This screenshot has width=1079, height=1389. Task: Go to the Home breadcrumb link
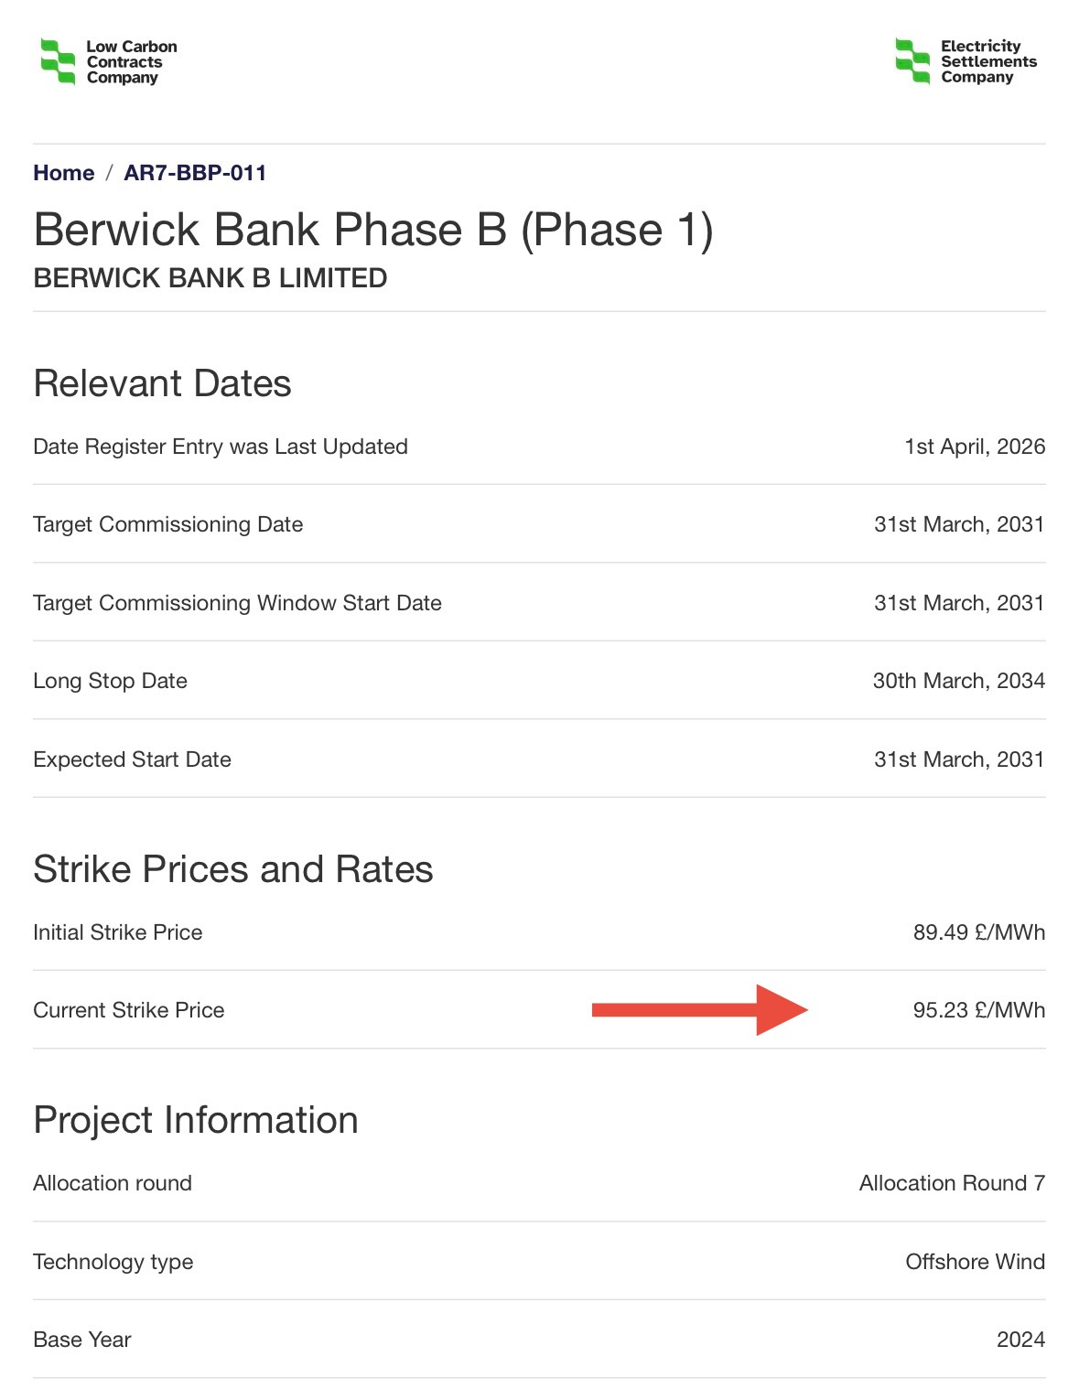click(63, 173)
